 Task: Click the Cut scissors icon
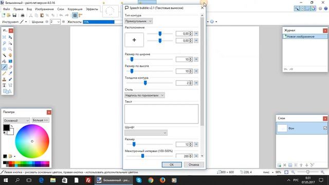point(31,15)
